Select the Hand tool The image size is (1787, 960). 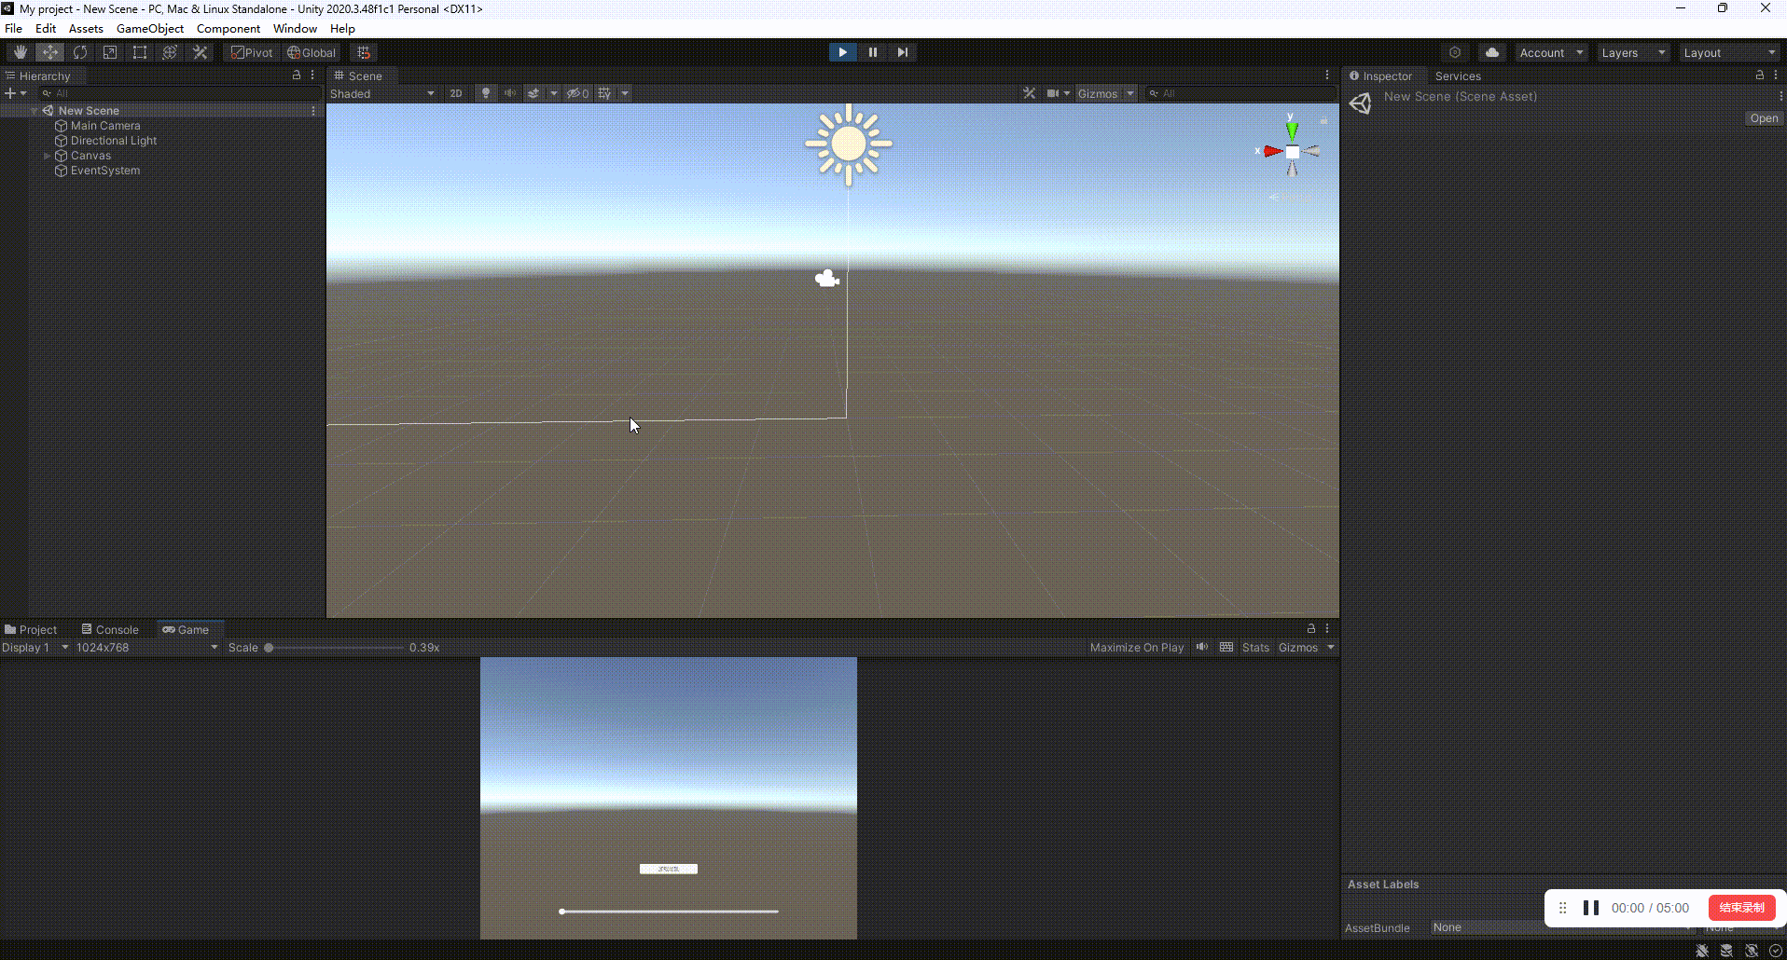(x=20, y=52)
